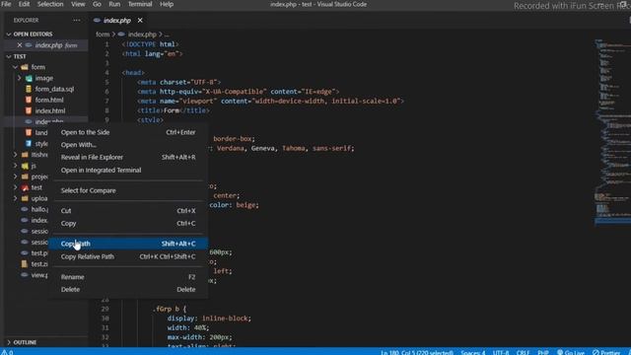Open the Selection menu
This screenshot has width=631, height=355.
[50, 4]
